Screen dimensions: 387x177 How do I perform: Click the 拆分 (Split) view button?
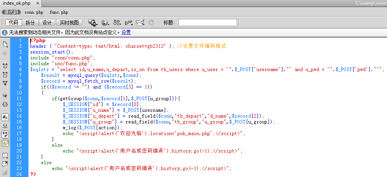tap(30, 23)
